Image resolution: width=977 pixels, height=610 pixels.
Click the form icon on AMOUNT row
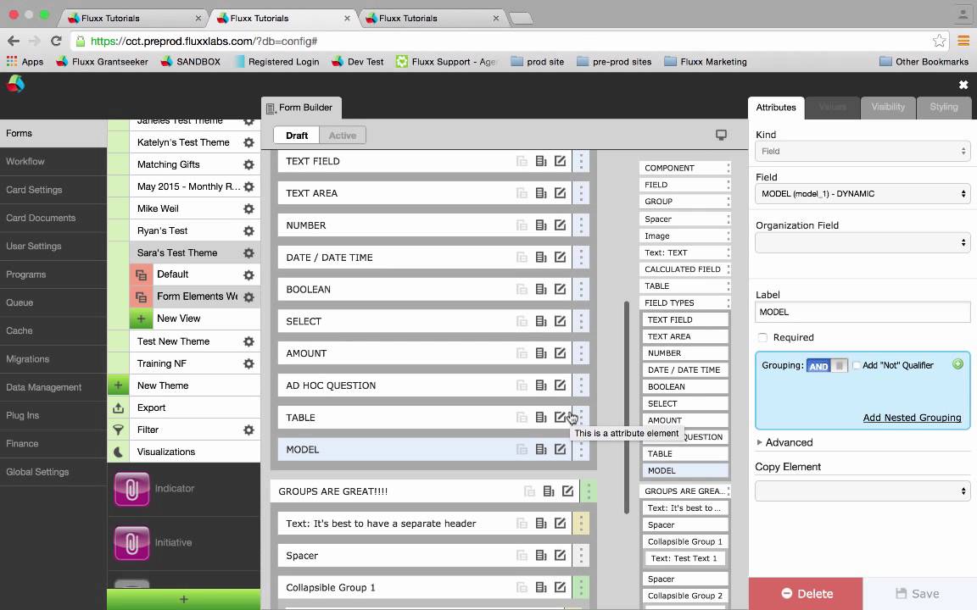point(541,353)
